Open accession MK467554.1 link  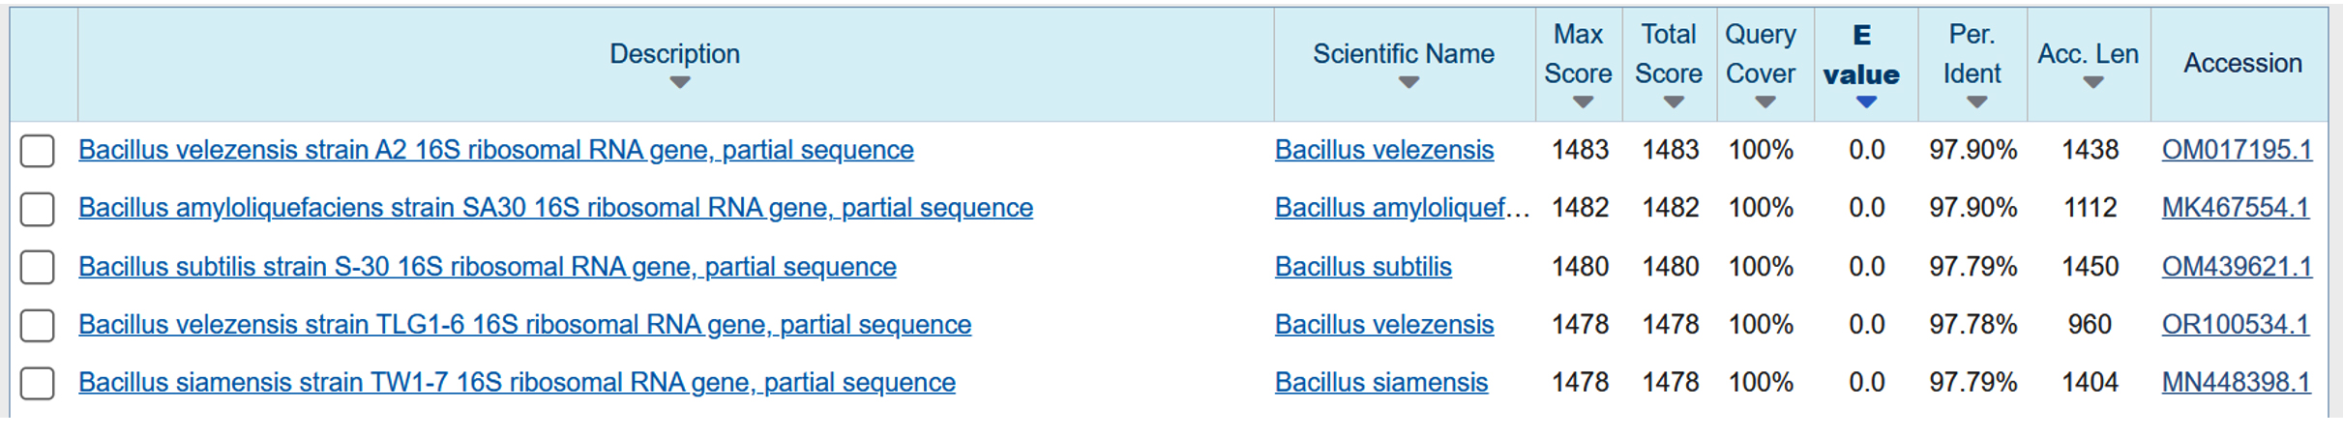(x=2235, y=208)
